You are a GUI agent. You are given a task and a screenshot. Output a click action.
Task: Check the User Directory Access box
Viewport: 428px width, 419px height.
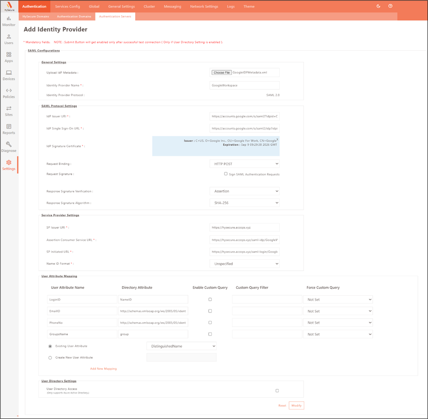pos(277,391)
